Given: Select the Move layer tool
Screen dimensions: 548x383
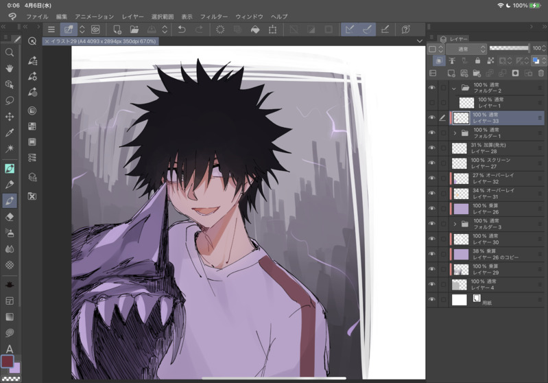Looking at the screenshot, I should click(10, 117).
